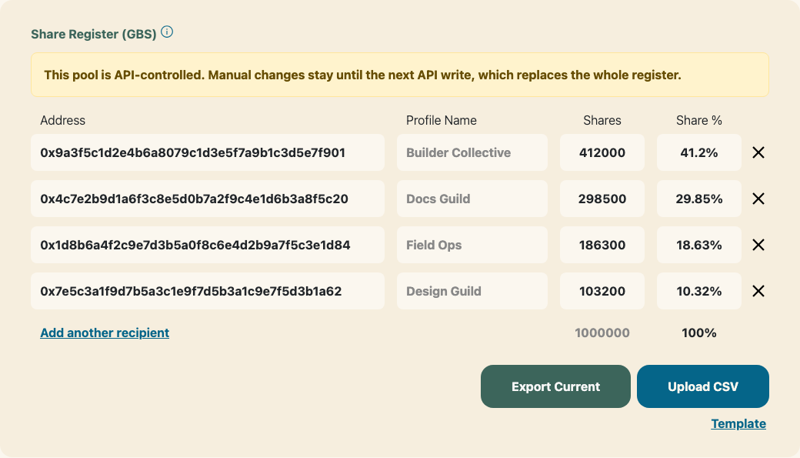Focus the 41.2% share field

pos(699,152)
